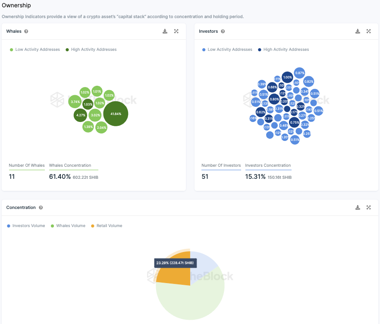The width and height of the screenshot is (380, 324).
Task: Toggle Whales Volume legend item
Action: click(x=68, y=226)
